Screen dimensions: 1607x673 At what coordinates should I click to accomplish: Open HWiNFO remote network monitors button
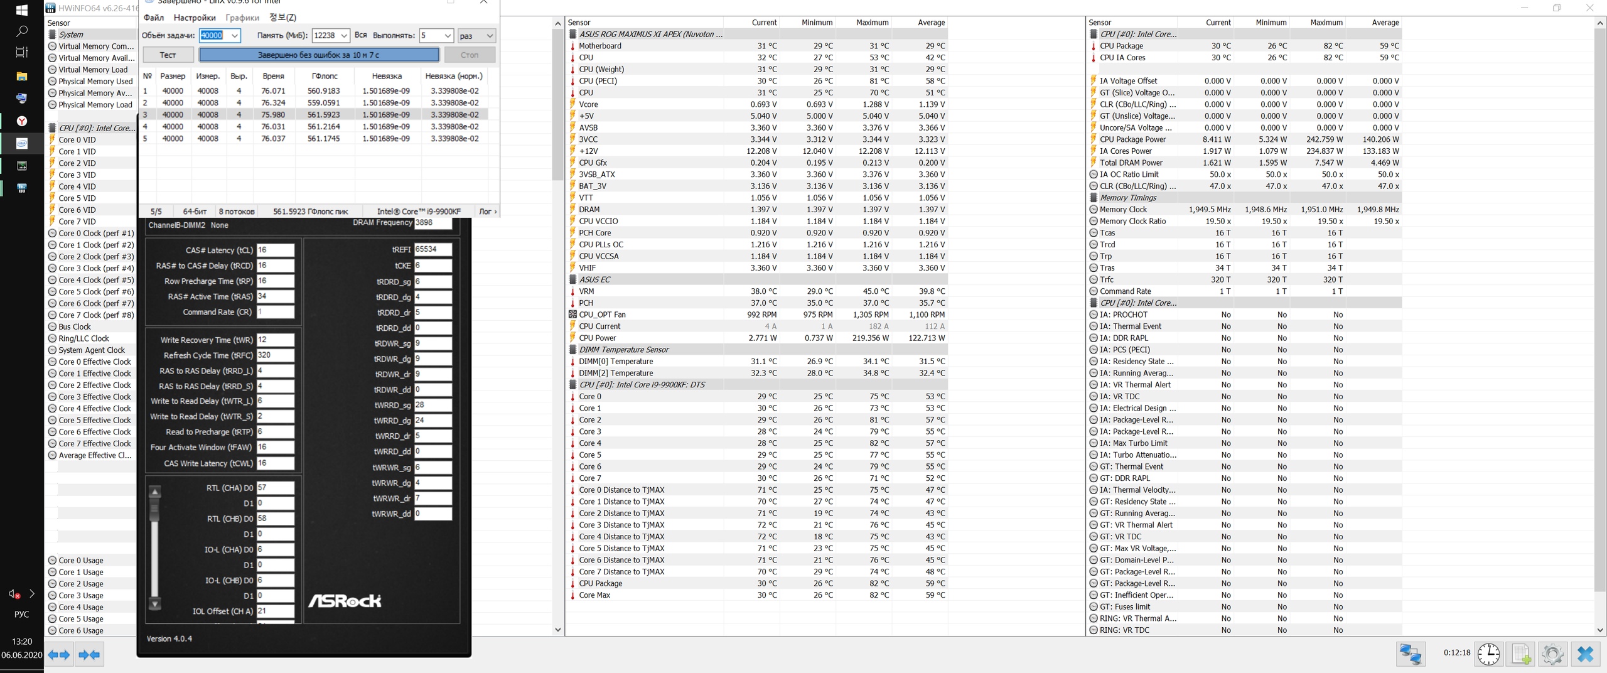tap(1411, 654)
